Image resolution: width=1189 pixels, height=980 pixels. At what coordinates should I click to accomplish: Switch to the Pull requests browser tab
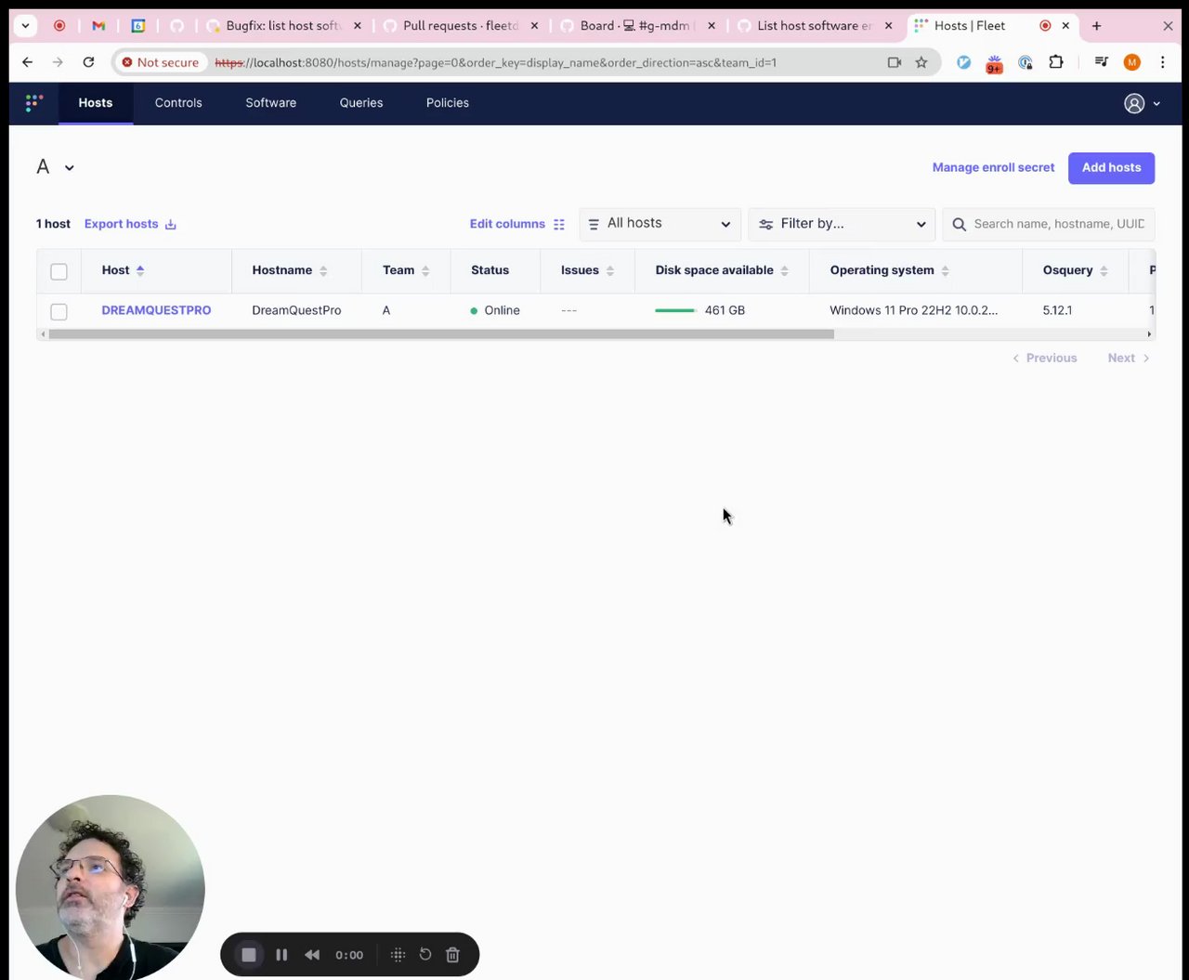[x=460, y=26]
